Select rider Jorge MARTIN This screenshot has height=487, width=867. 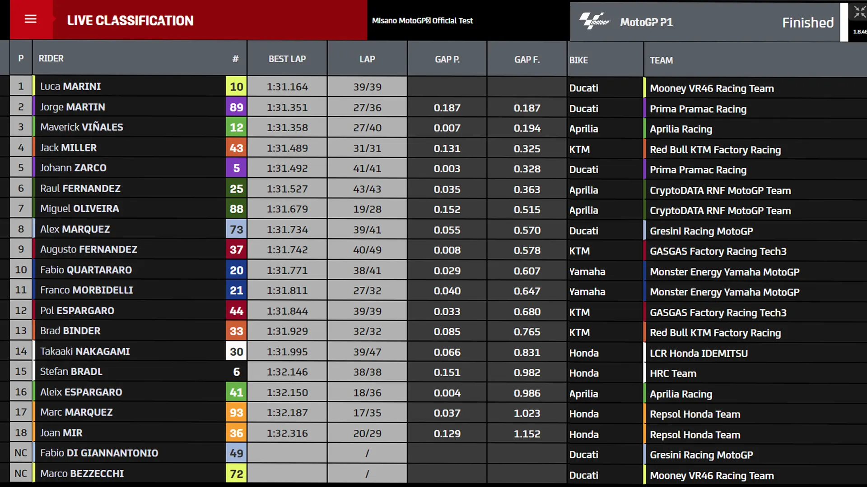(73, 107)
